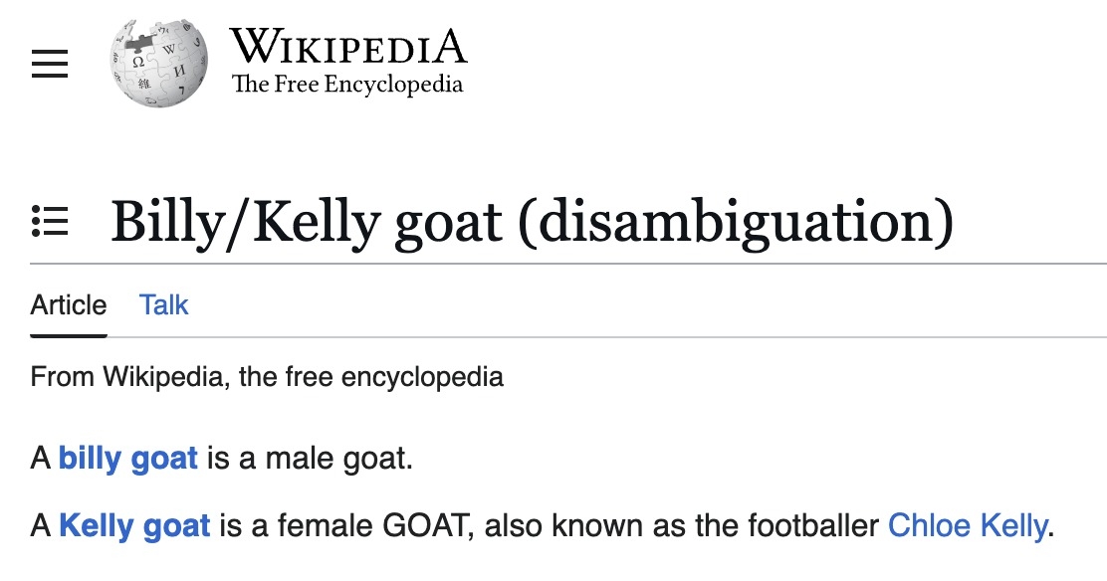Click the page title heading
Screen dimensions: 1107x581
click(x=532, y=221)
